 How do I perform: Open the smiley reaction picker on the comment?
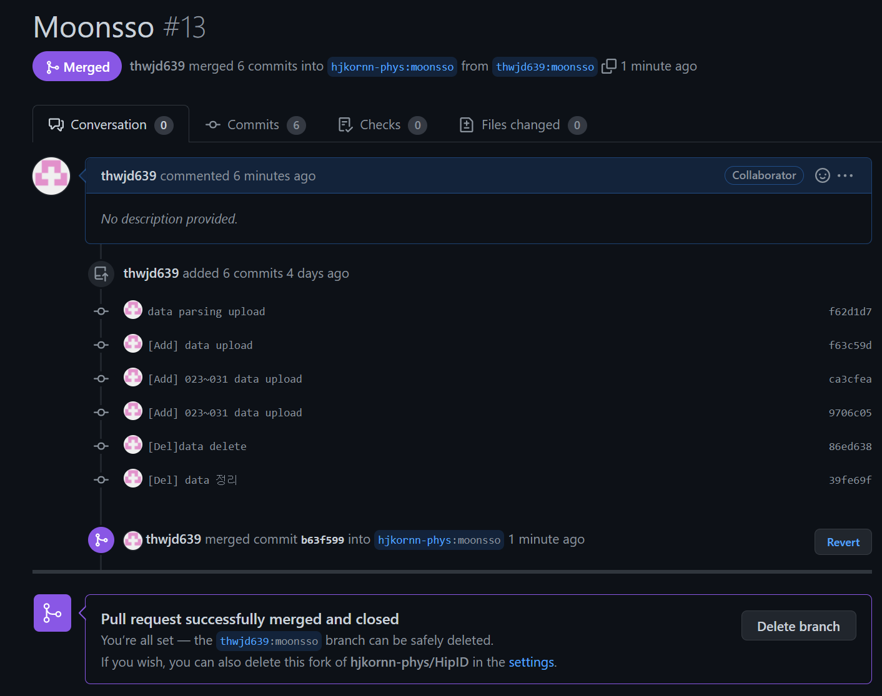(821, 175)
